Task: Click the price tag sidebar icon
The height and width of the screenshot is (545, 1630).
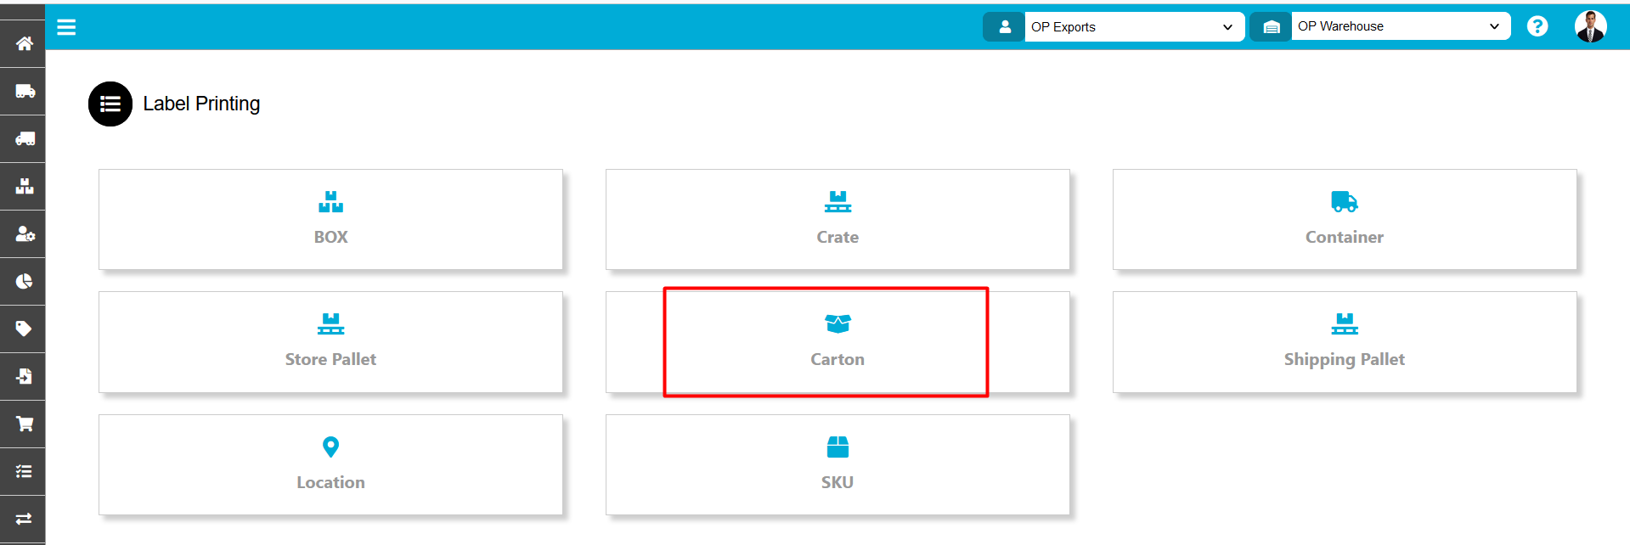Action: click(x=24, y=329)
